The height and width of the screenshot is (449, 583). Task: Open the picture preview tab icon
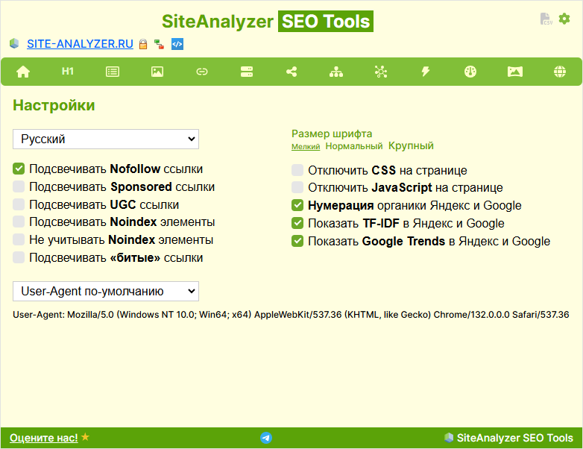click(515, 72)
